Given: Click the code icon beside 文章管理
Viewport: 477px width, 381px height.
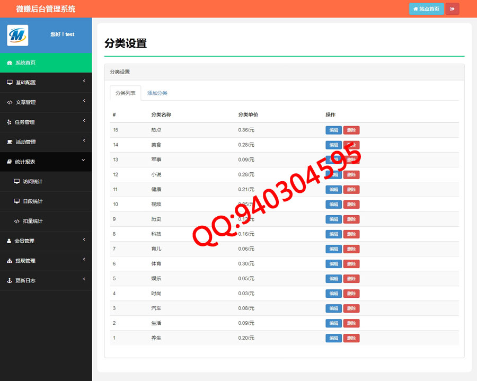Looking at the screenshot, I should click(x=10, y=102).
